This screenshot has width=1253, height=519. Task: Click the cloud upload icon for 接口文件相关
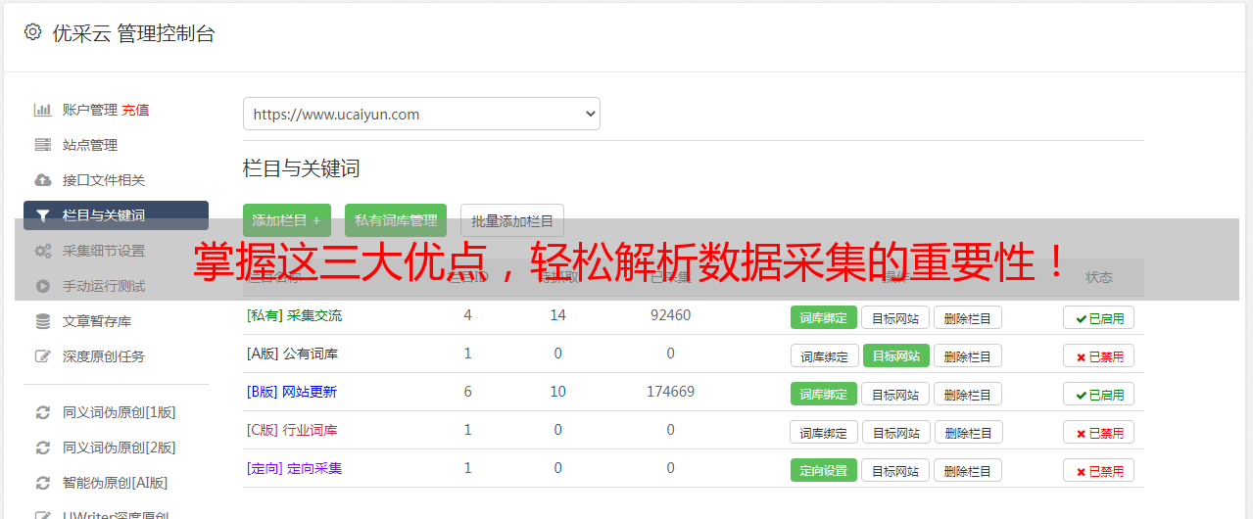tap(42, 180)
